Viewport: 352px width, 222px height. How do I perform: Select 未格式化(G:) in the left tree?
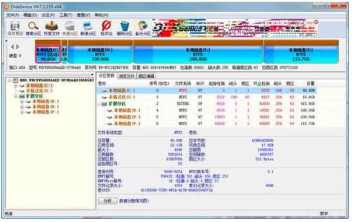(x=39, y=90)
